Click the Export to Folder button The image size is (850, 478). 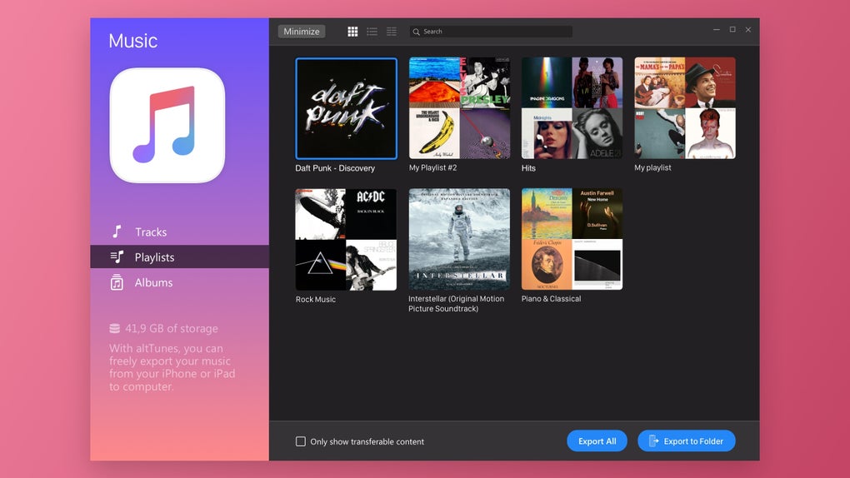tap(687, 441)
